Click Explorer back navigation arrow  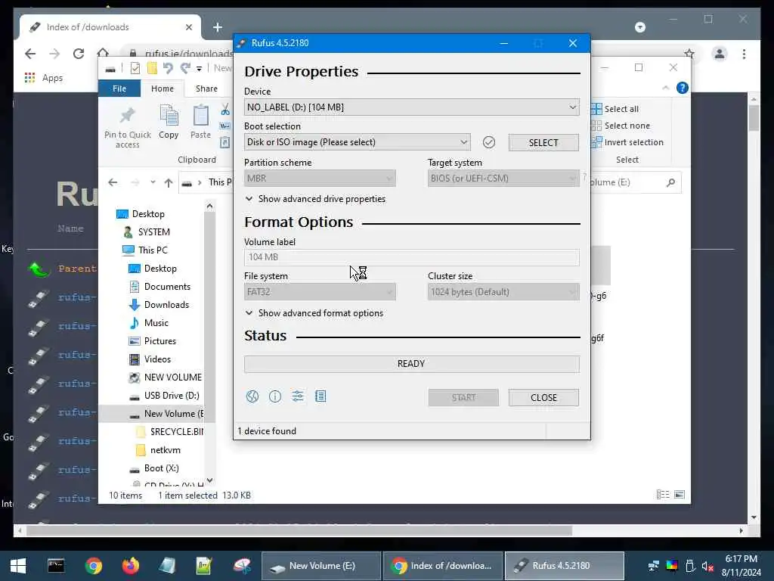pos(113,183)
